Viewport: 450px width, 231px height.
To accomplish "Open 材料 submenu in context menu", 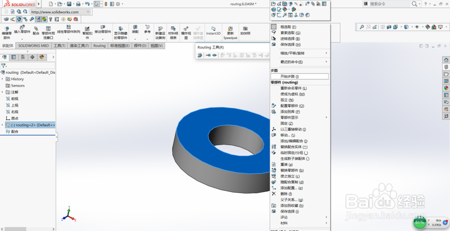I will [x=300, y=223].
